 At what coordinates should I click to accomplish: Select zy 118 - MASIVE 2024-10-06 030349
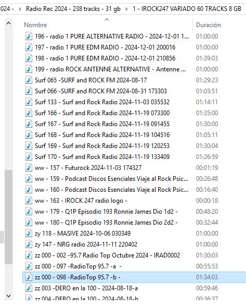(83, 234)
